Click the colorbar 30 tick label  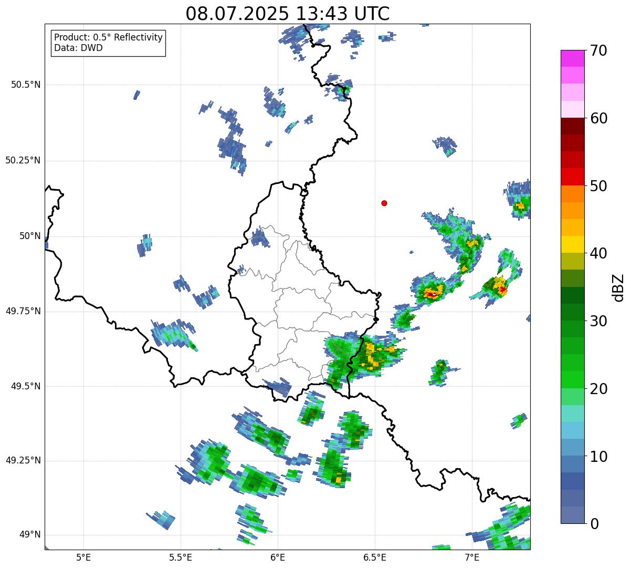point(598,321)
